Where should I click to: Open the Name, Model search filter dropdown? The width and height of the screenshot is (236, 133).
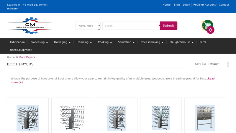pos(88,26)
